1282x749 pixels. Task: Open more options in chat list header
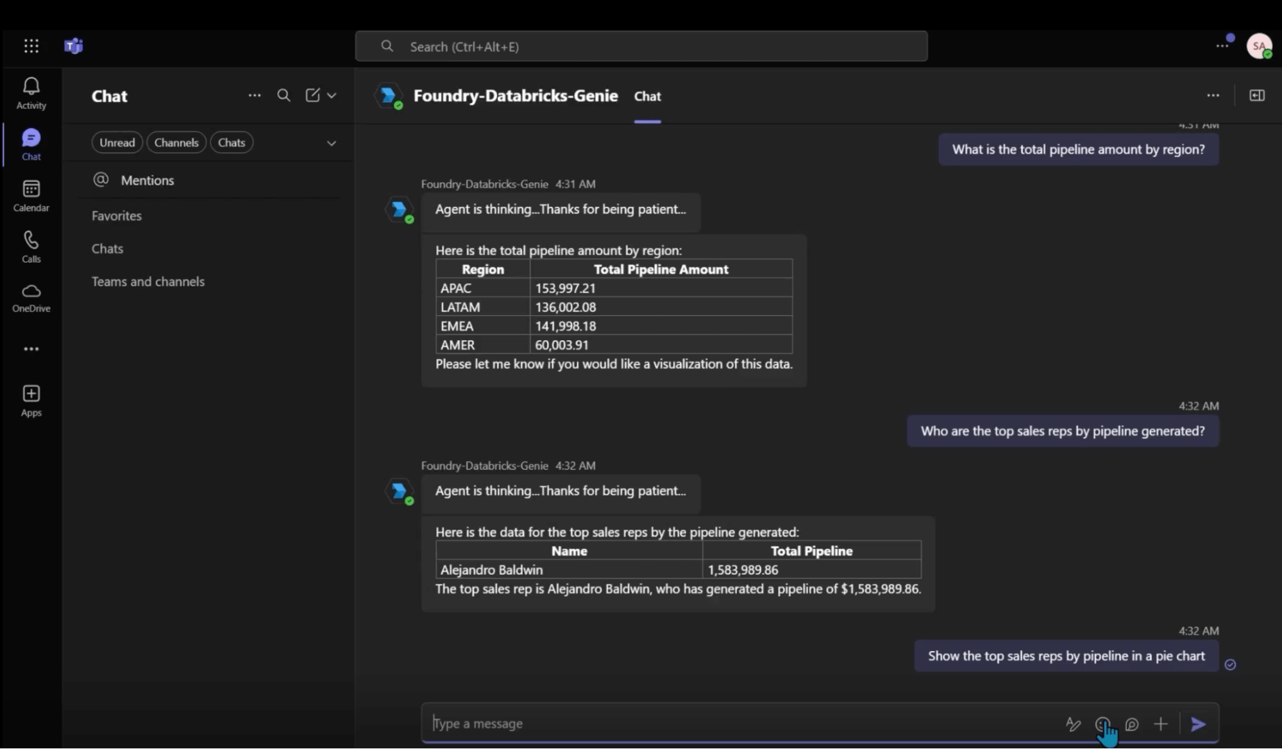pos(255,95)
